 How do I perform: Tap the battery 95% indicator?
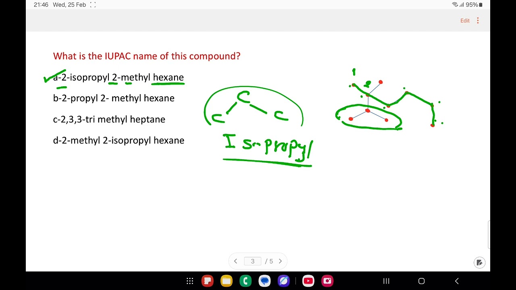[474, 5]
